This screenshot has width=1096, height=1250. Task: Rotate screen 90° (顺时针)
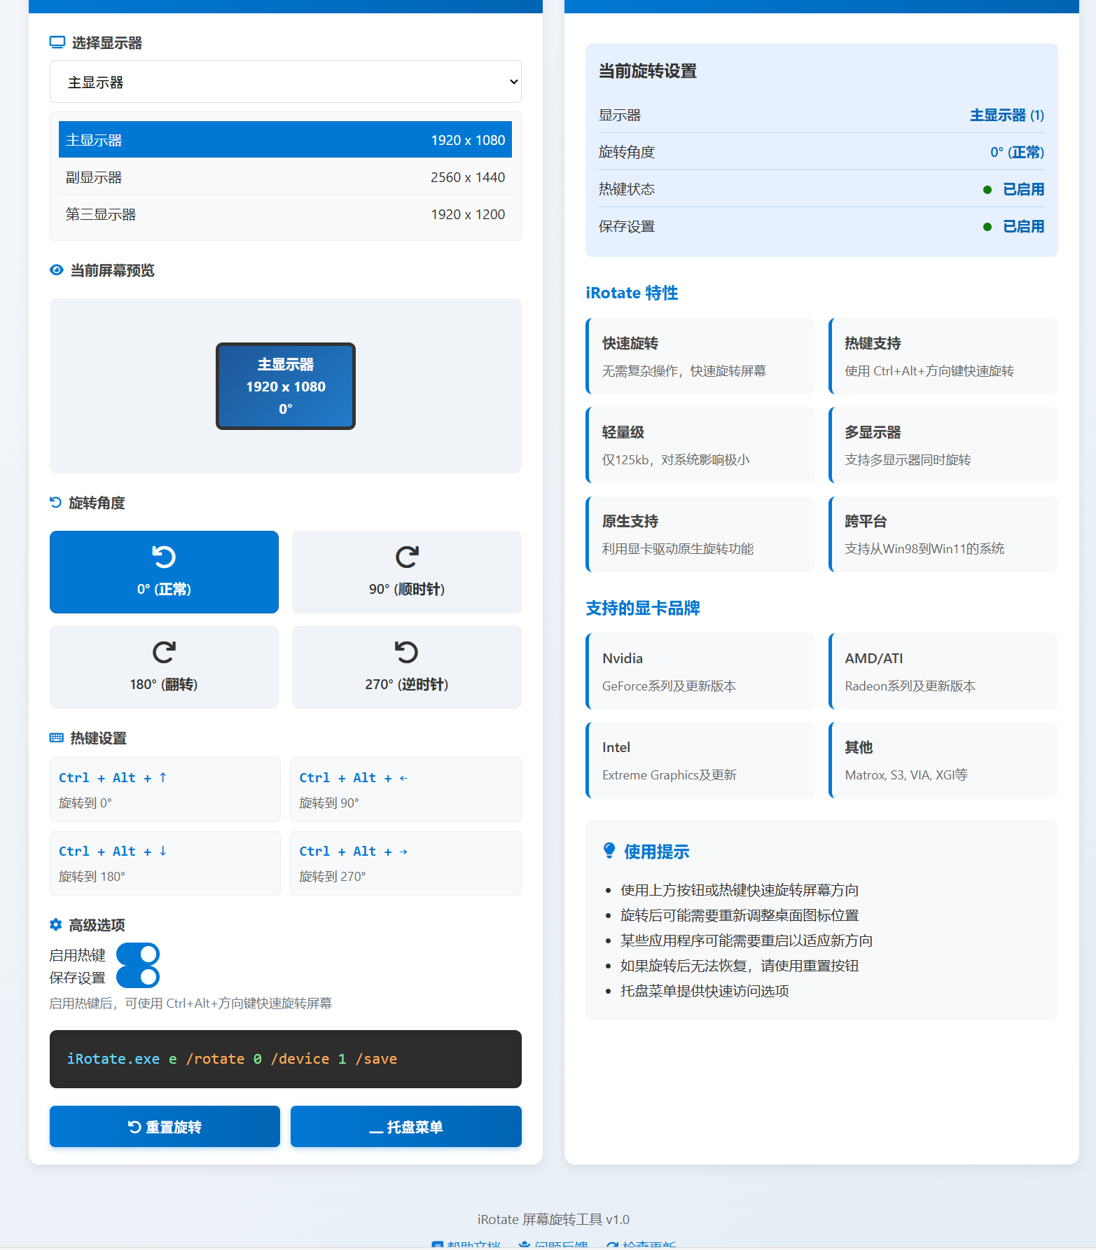tap(407, 572)
